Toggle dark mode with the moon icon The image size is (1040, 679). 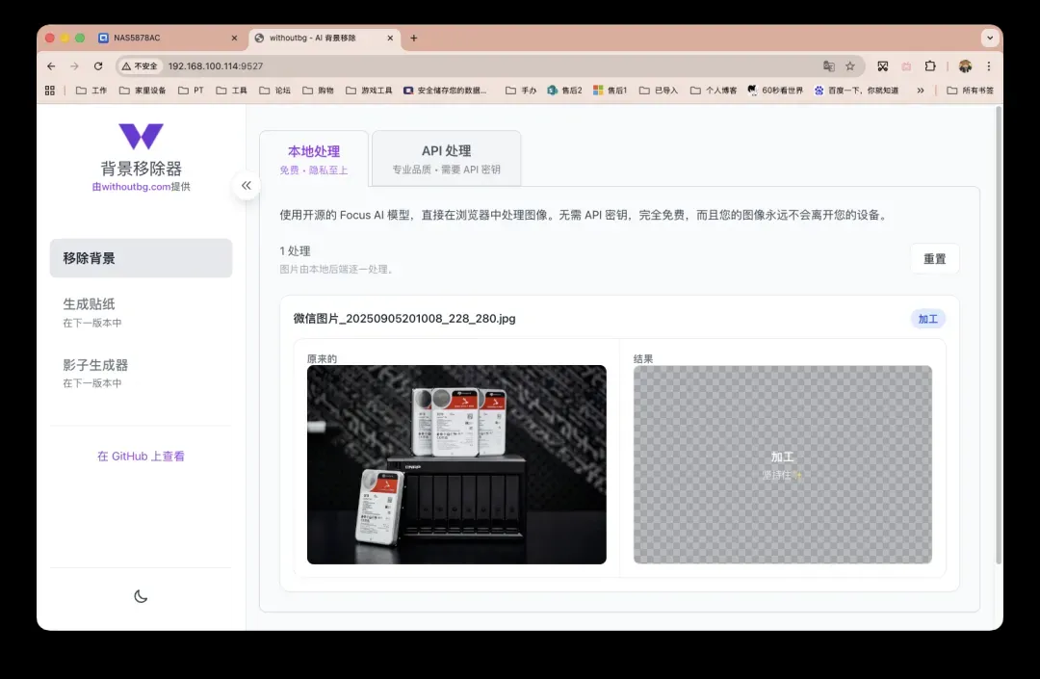click(141, 596)
